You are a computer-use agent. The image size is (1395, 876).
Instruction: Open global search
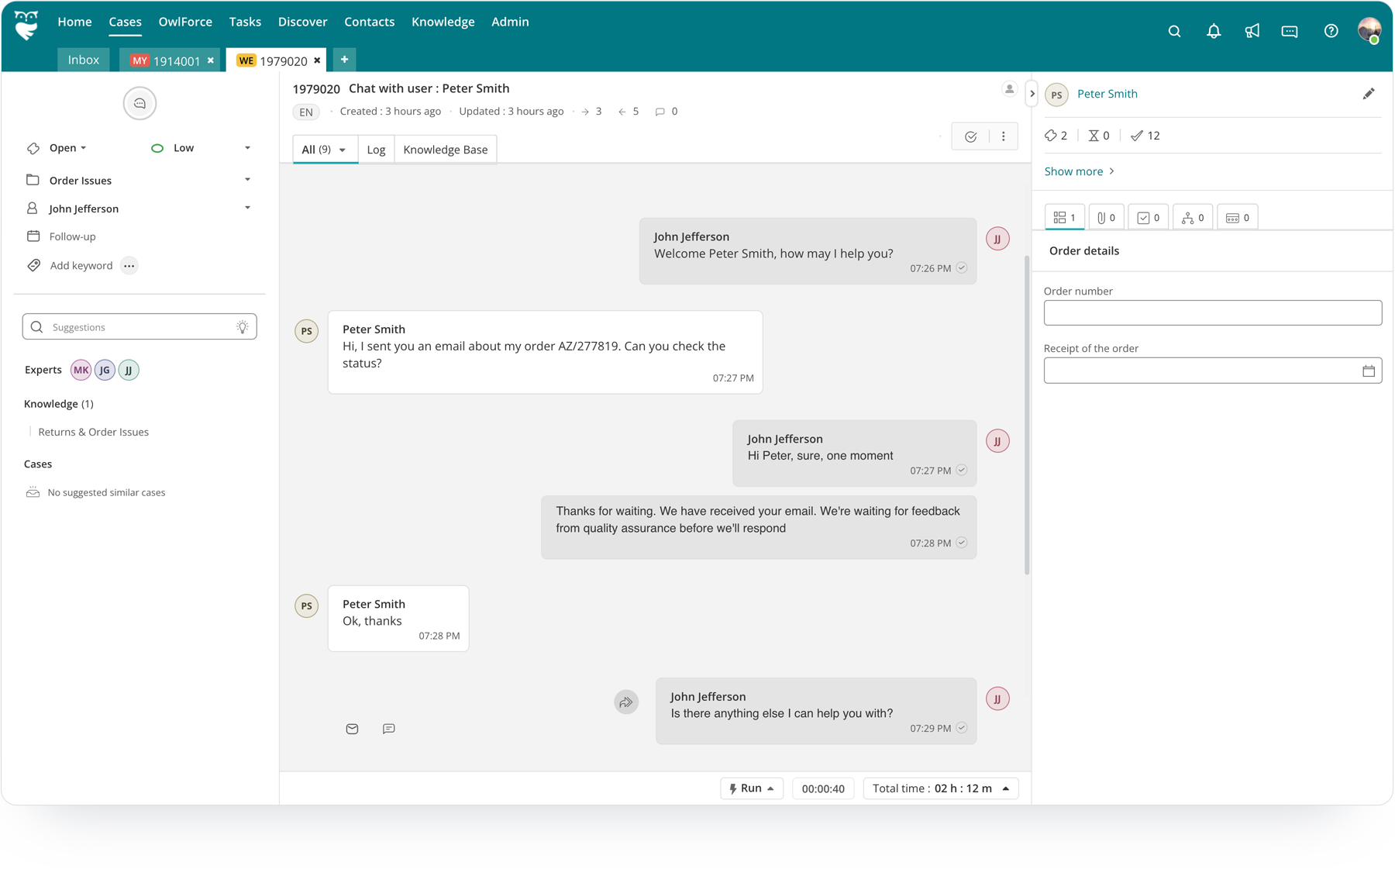(x=1174, y=31)
